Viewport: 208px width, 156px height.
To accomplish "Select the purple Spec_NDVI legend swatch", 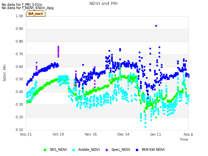I will coord(107,150).
